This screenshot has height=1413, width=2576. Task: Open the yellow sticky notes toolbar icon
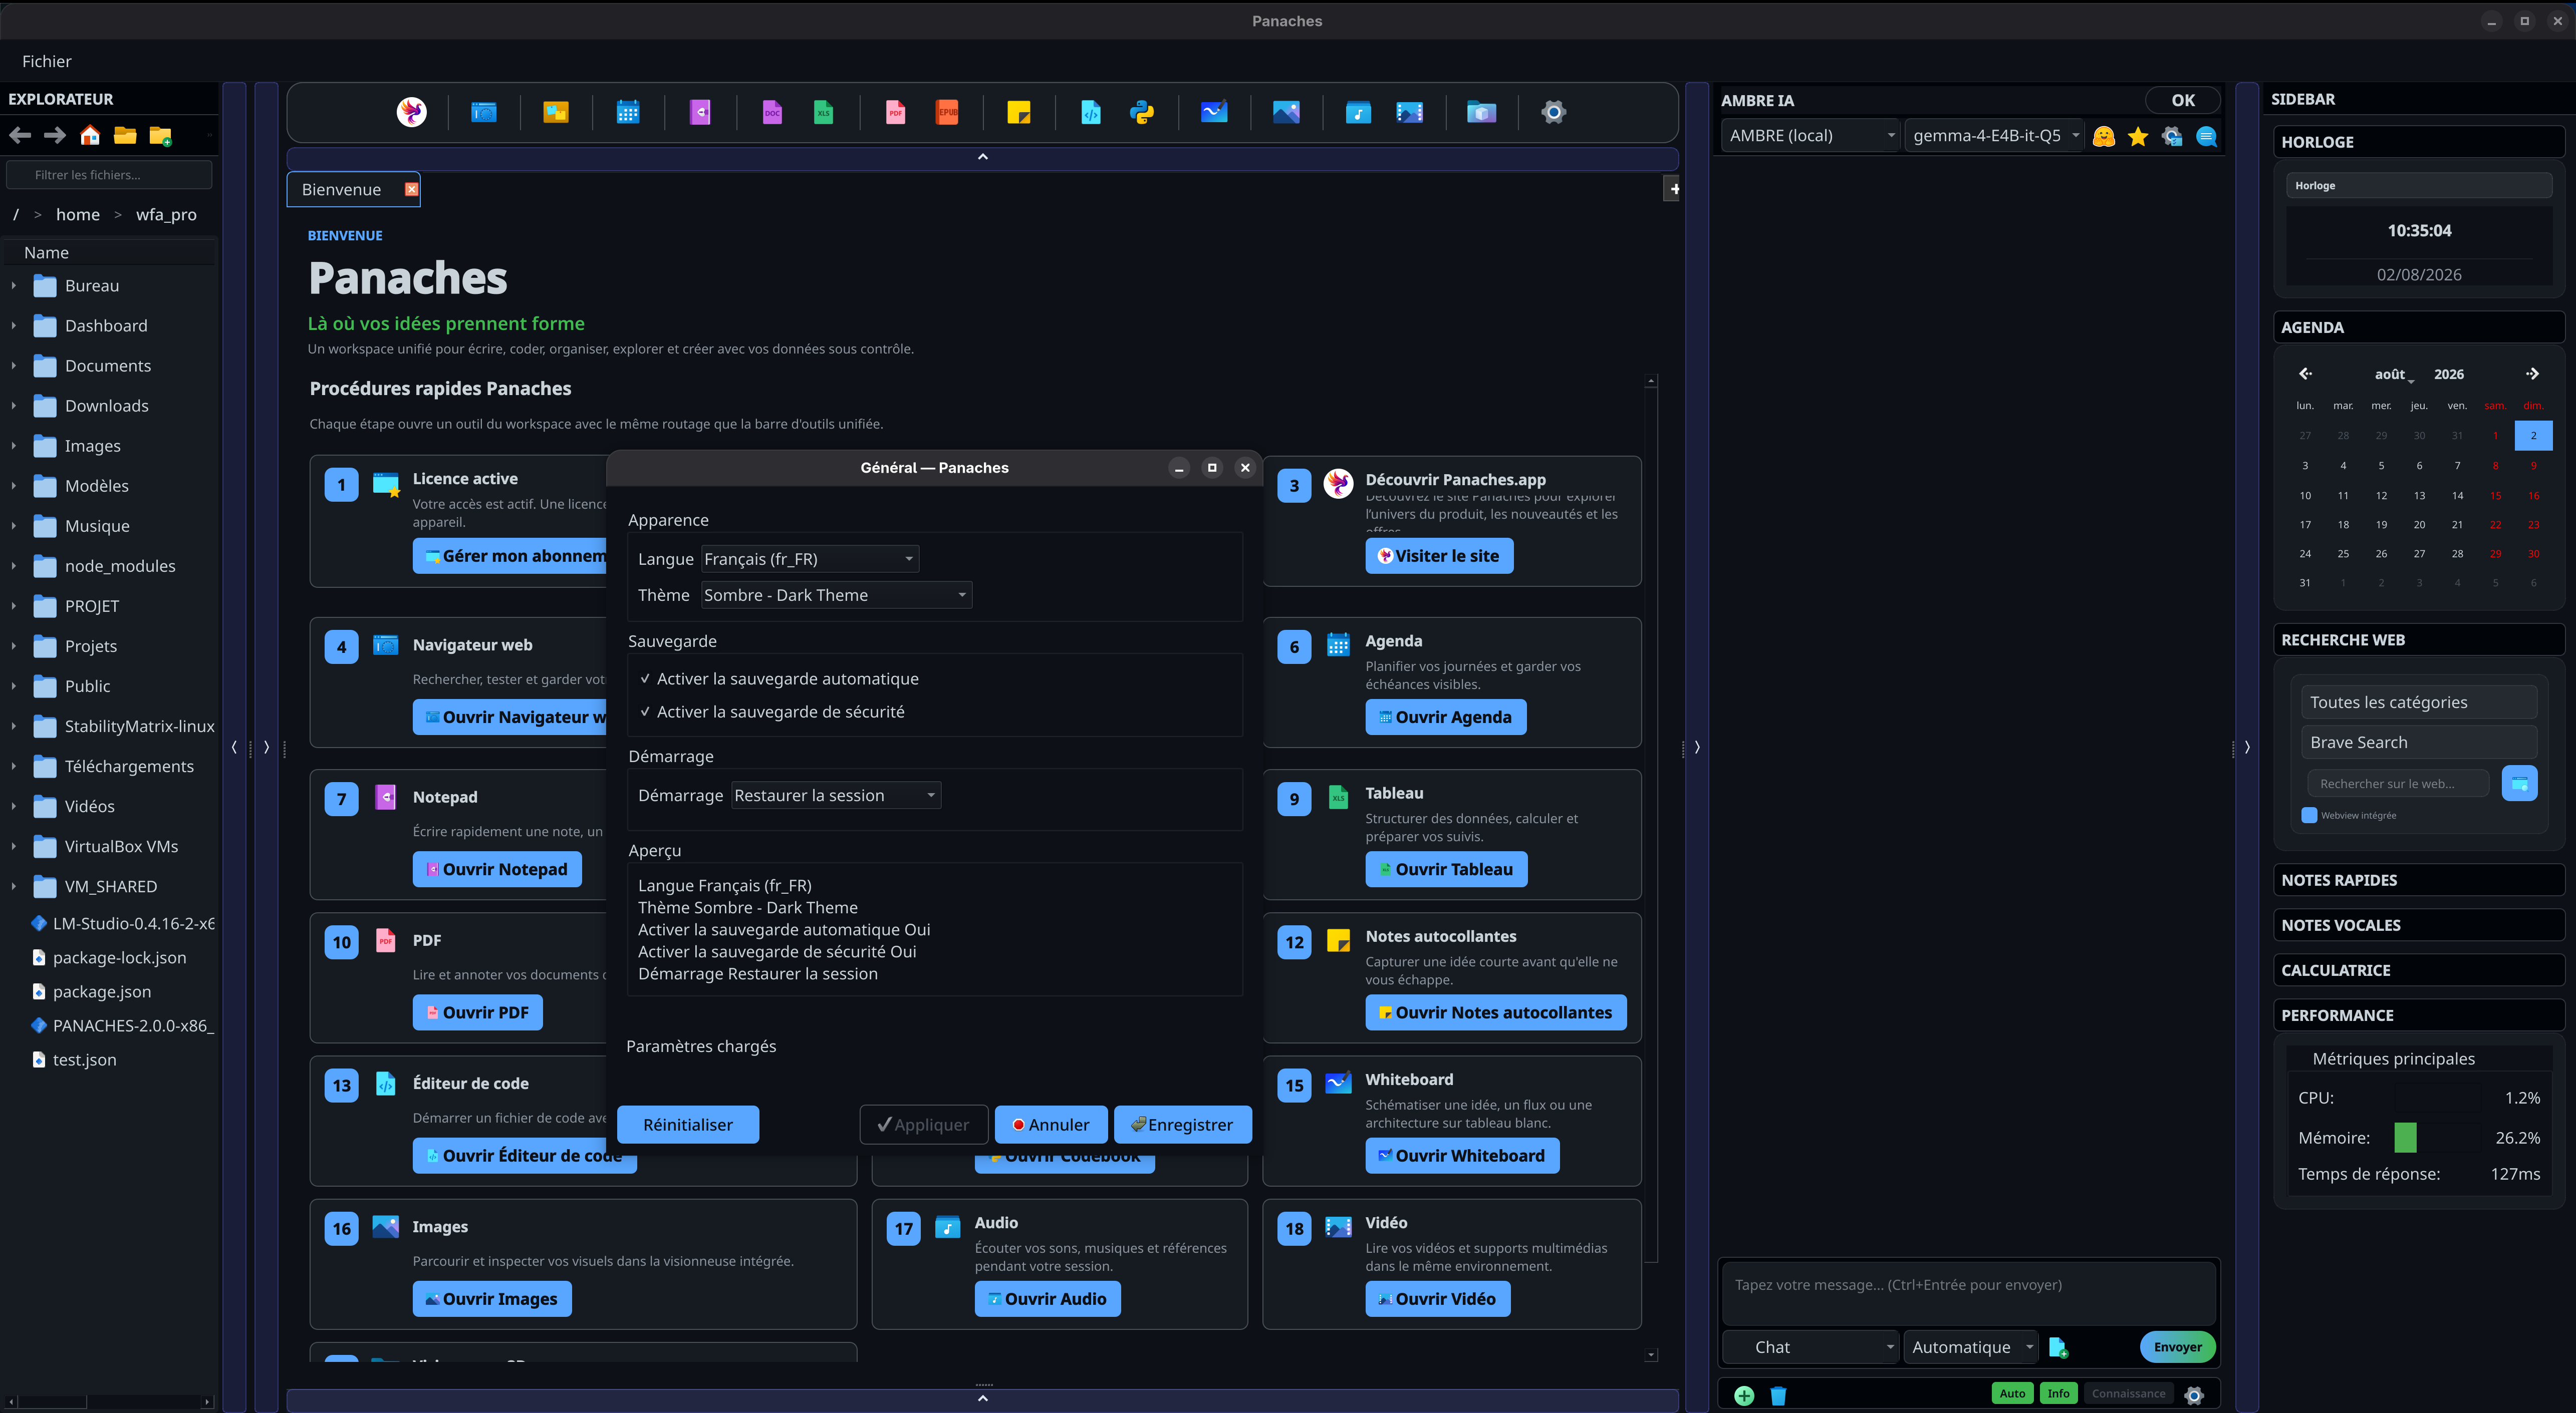(x=1019, y=112)
